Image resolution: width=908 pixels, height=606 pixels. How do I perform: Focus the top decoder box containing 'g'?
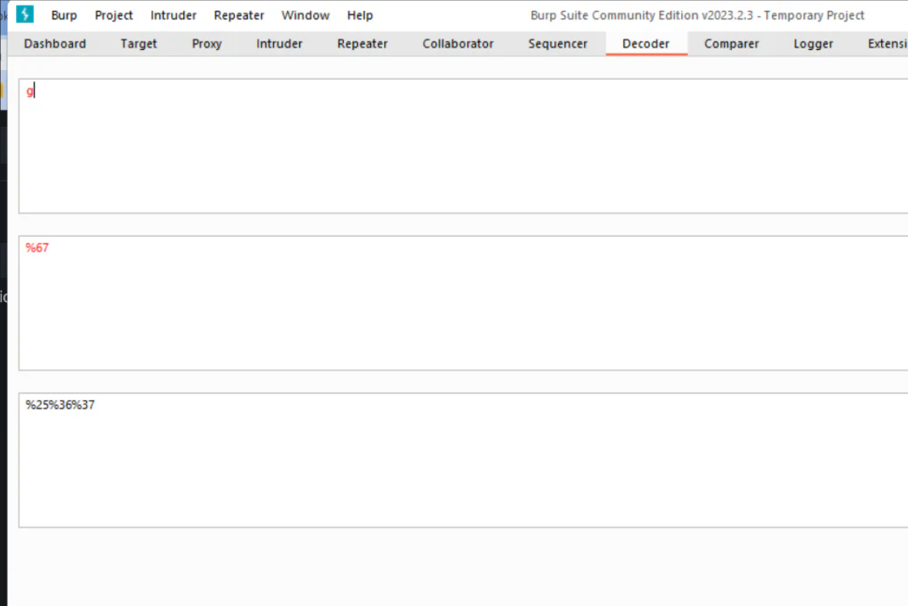pos(462,146)
